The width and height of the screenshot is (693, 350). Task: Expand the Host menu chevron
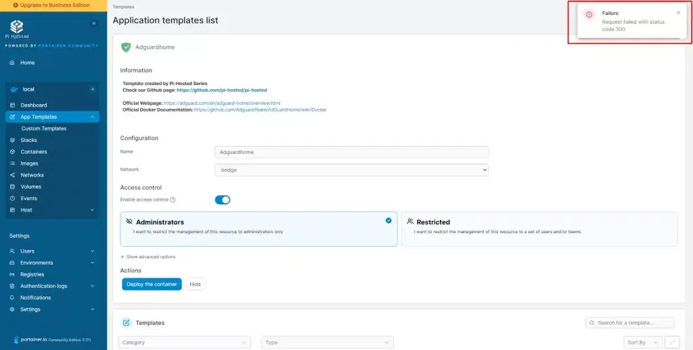(x=92, y=210)
